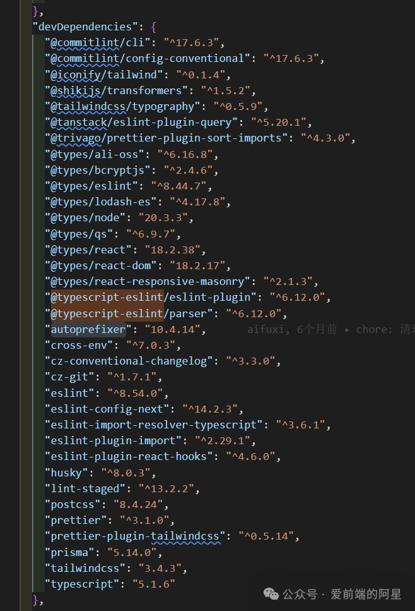The height and width of the screenshot is (611, 415).
Task: Click the "@types/qs" package name
Action: click(79, 234)
